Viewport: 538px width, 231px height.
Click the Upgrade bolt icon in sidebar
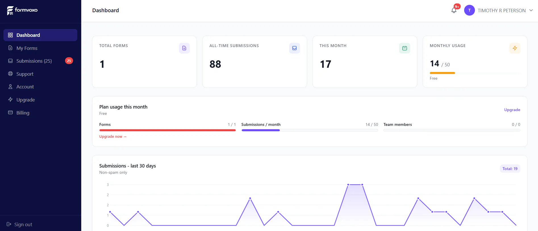tap(11, 99)
